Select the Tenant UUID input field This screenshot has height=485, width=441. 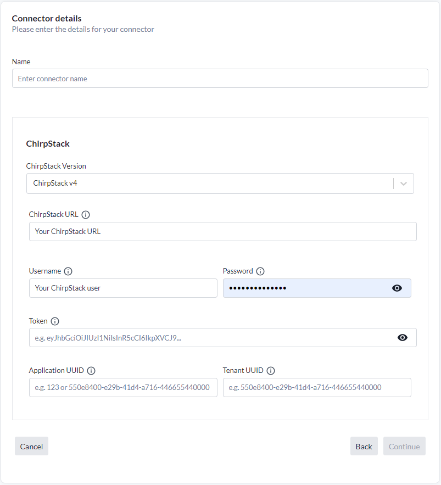317,387
